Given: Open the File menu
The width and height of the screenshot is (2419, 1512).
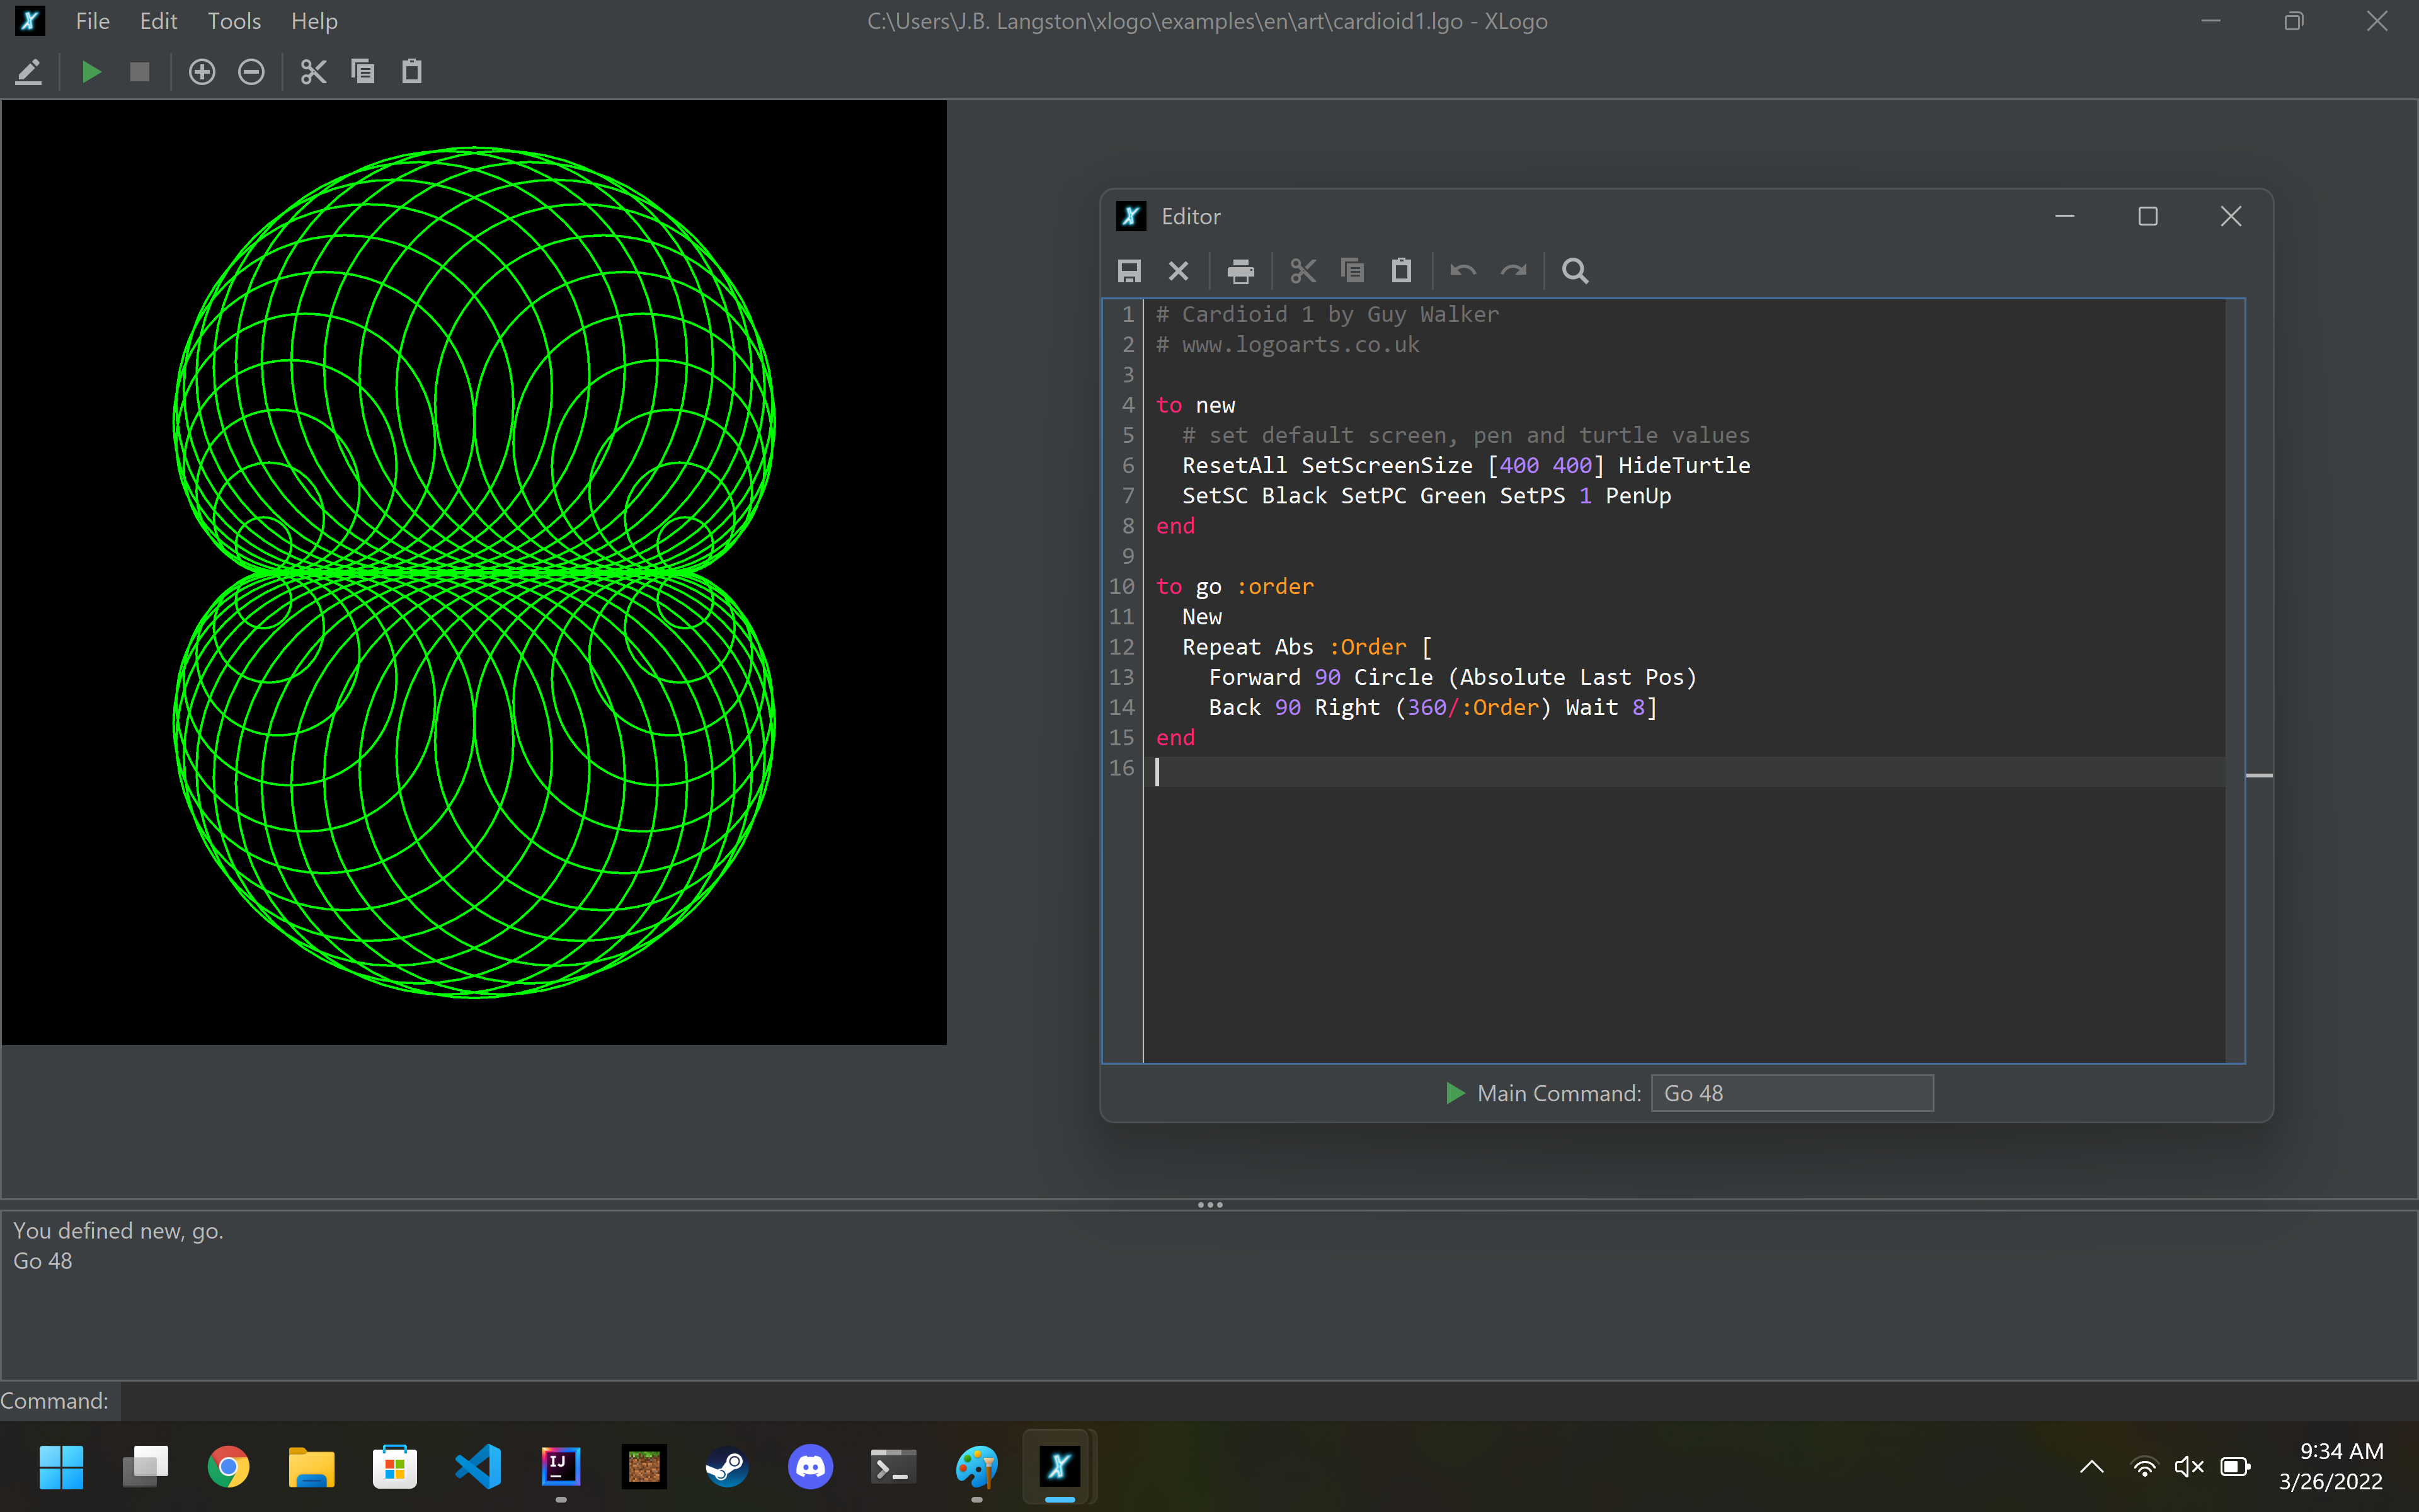Looking at the screenshot, I should [x=92, y=21].
